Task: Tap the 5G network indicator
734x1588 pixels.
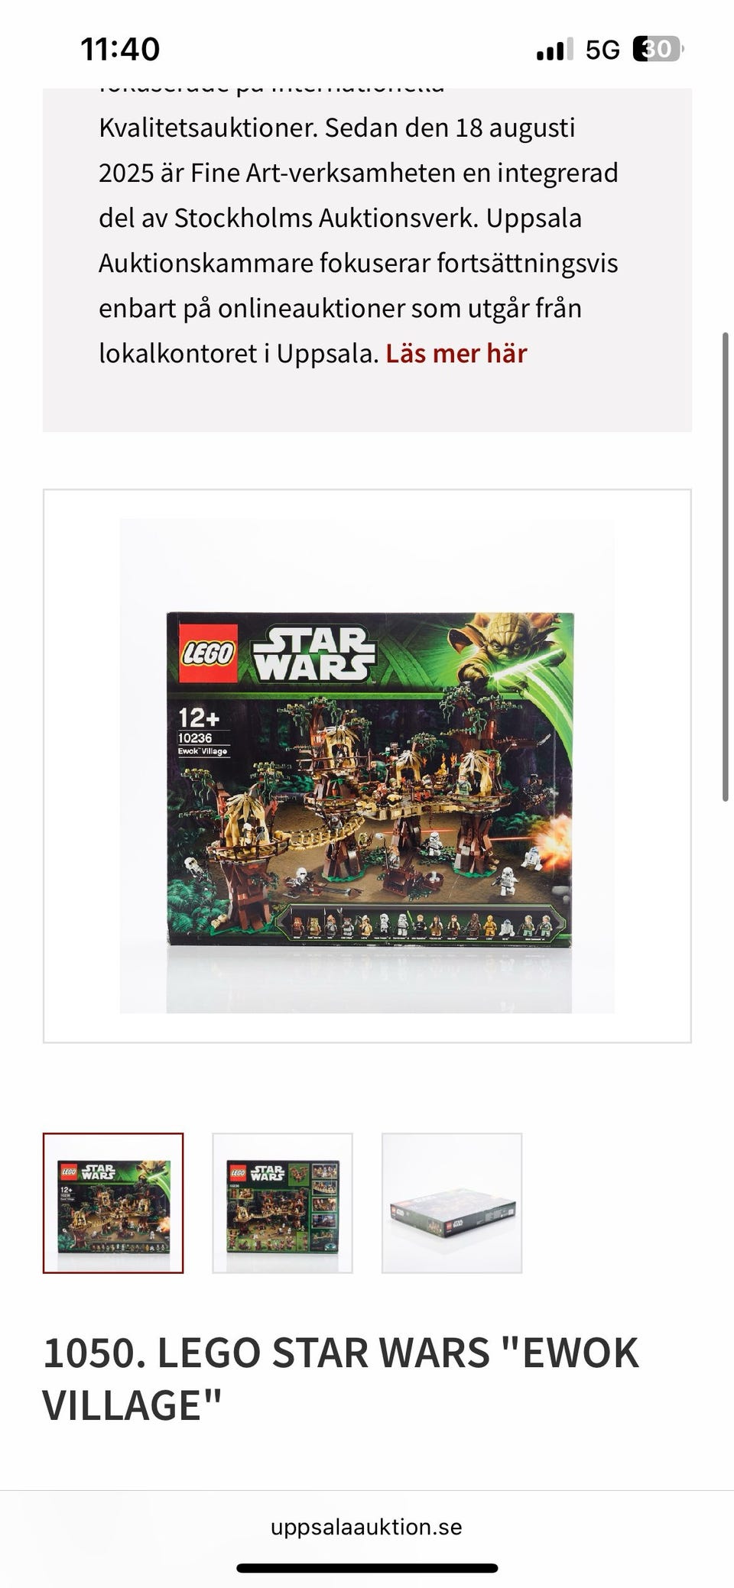Action: pyautogui.click(x=602, y=50)
